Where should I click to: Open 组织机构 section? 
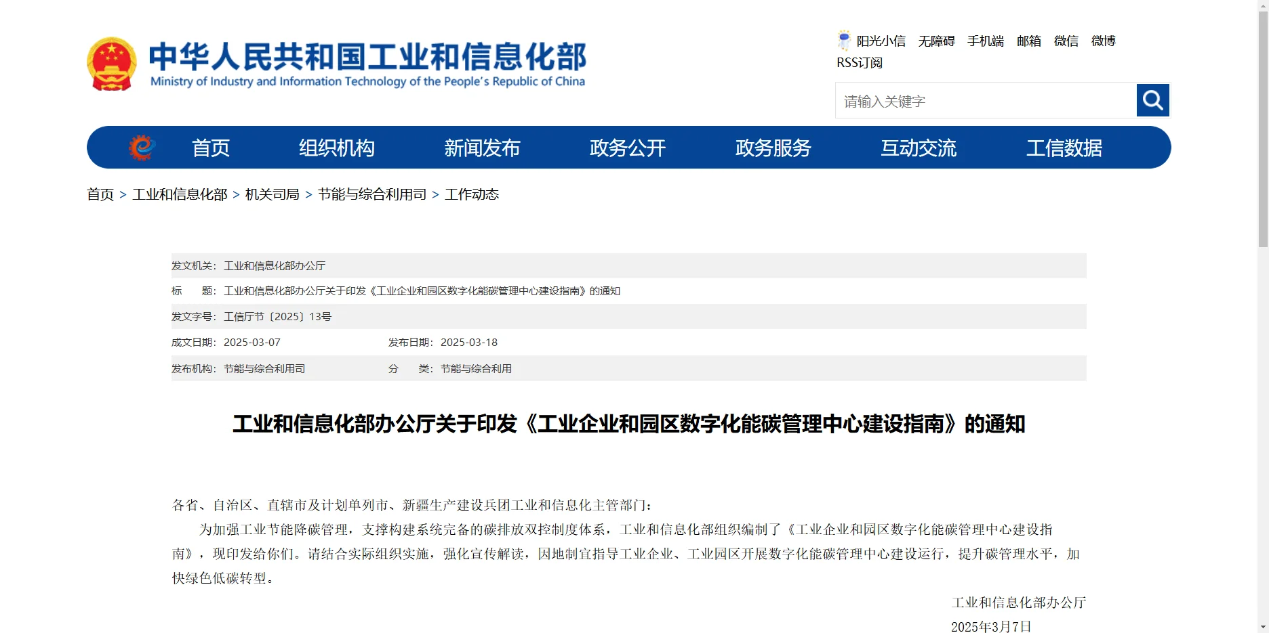pyautogui.click(x=336, y=148)
